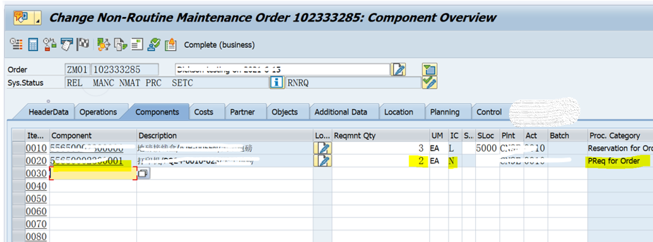653x242 pixels.
Task: Switch to the Location tab
Action: tap(399, 112)
